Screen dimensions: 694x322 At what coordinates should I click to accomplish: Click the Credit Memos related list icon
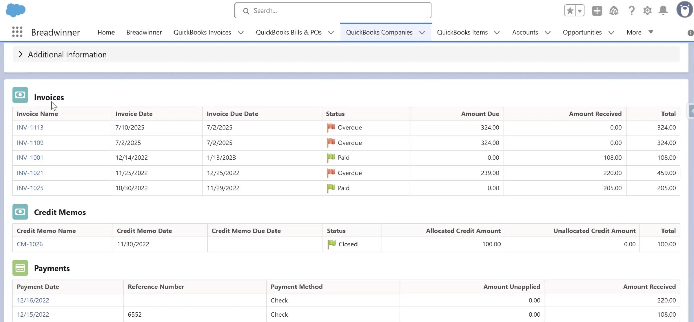[x=20, y=212]
